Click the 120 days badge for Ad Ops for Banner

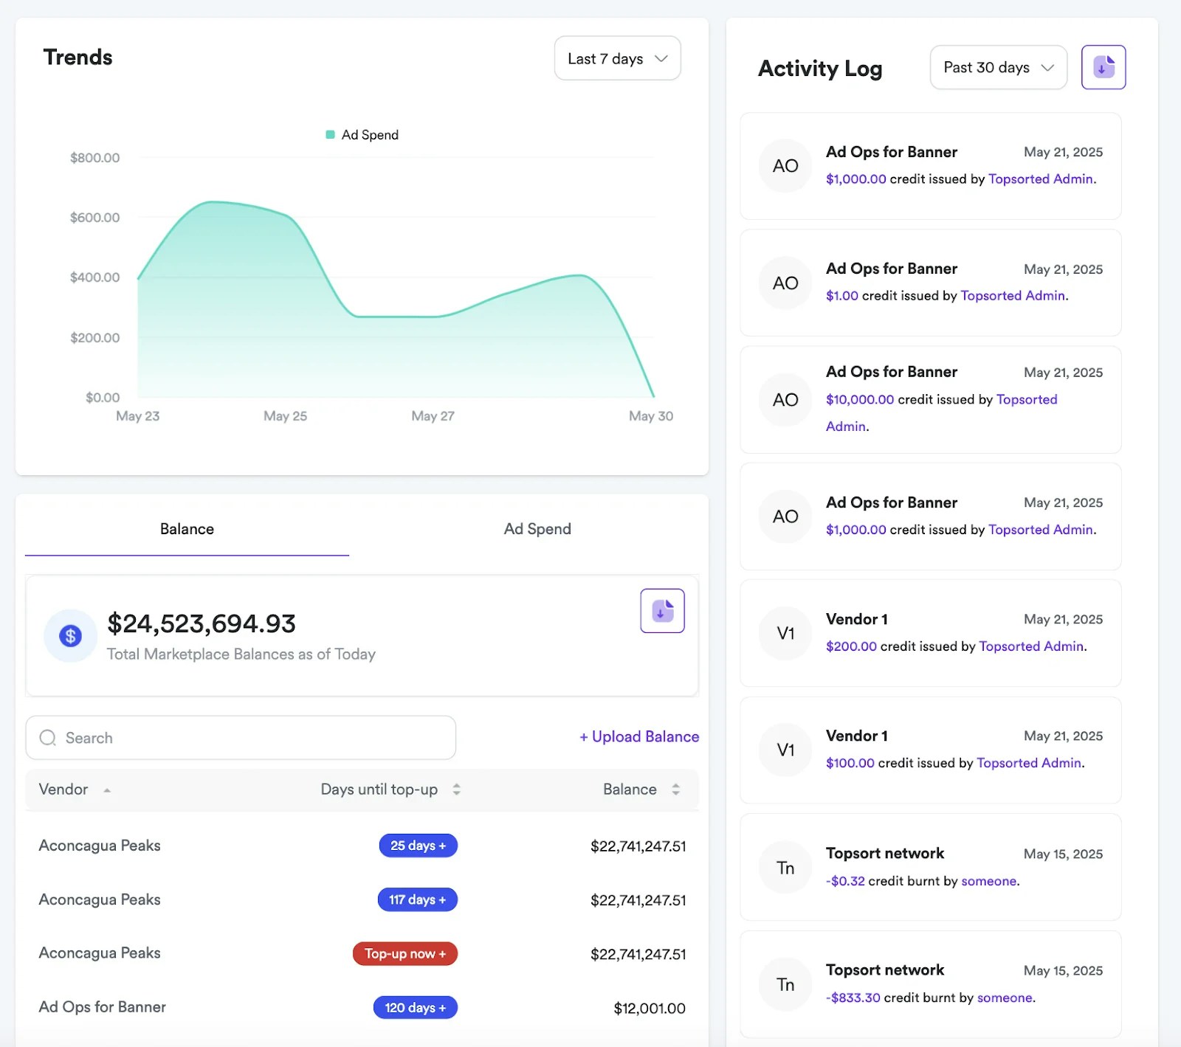pos(415,1007)
